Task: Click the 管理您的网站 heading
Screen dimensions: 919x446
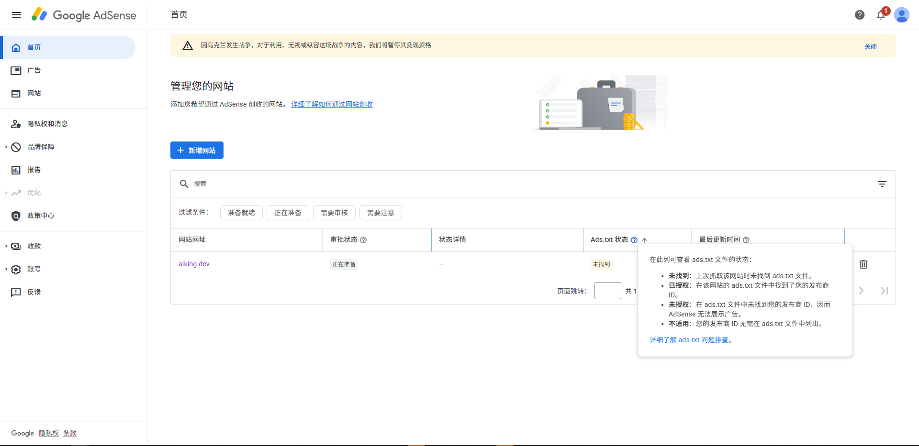Action: (202, 86)
